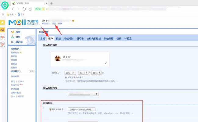Open the 百度 bookmark
The image size is (198, 122).
[21, 15]
